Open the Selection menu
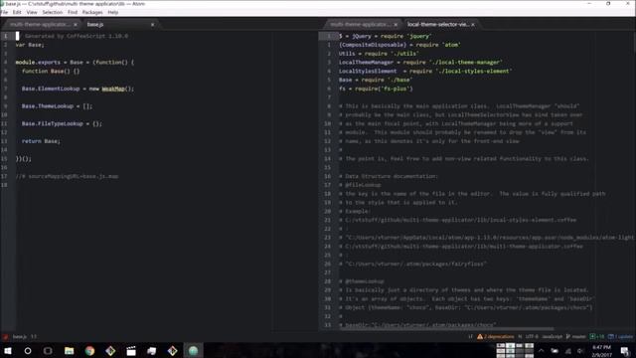636x358 pixels. [53, 12]
